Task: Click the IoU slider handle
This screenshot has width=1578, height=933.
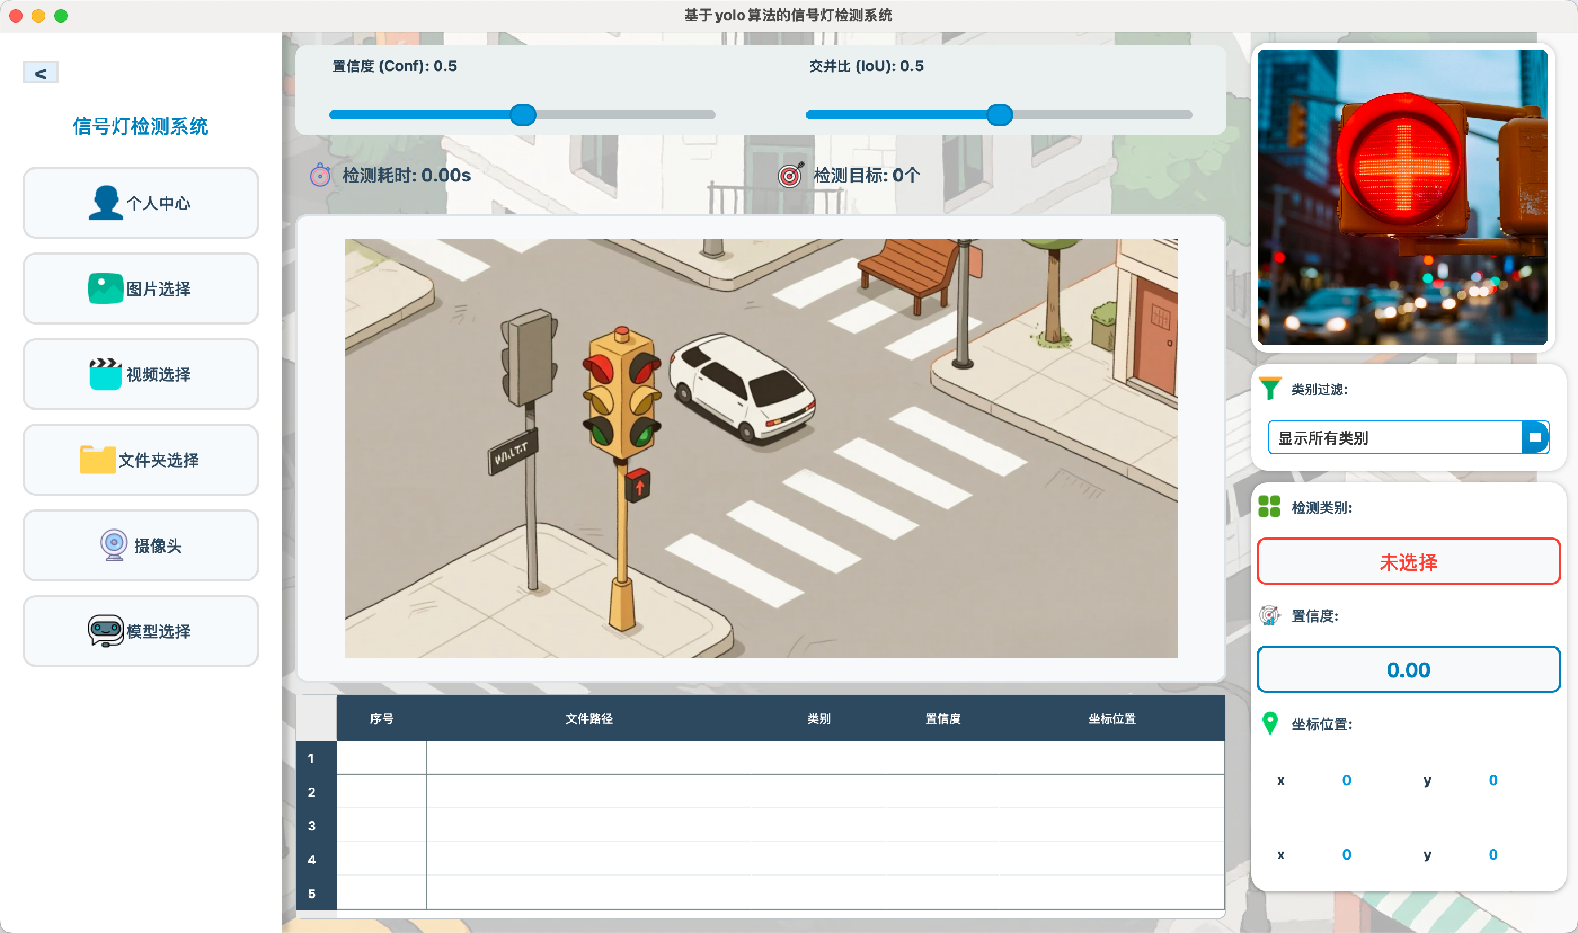Action: point(999,115)
